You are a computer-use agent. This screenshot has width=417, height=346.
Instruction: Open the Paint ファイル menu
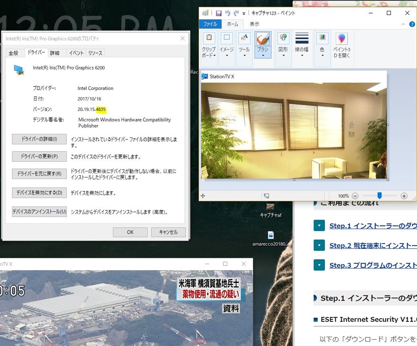(x=210, y=24)
